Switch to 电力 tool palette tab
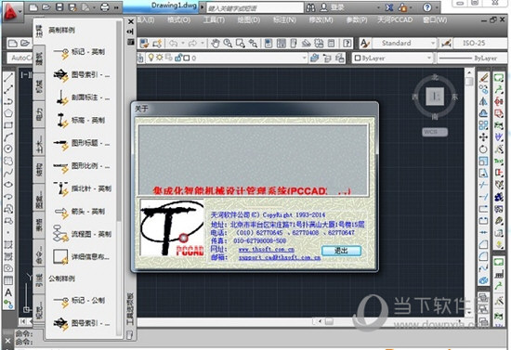The width and height of the screenshot is (511, 350). click(39, 115)
